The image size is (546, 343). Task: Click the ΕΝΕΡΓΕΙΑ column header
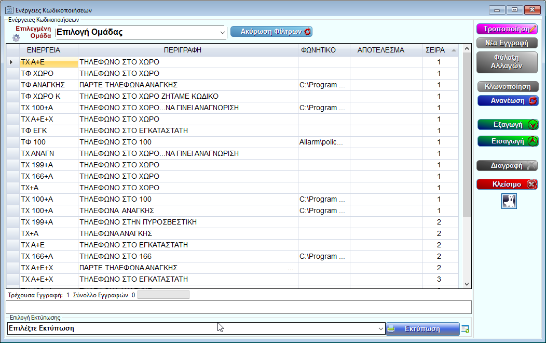pyautogui.click(x=40, y=50)
